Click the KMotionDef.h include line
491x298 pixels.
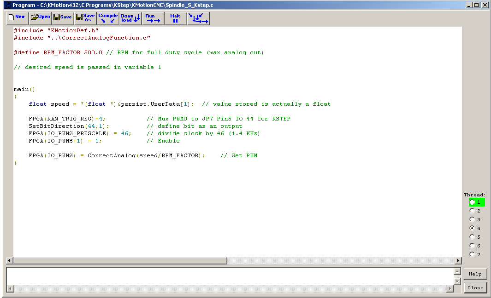click(56, 31)
